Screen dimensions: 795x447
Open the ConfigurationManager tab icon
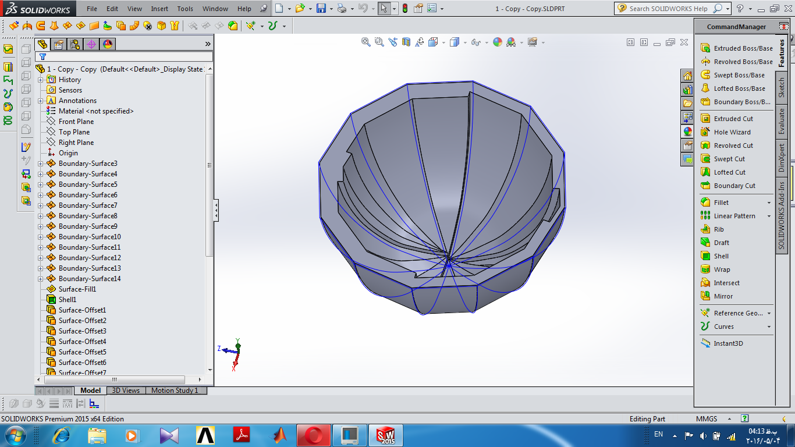click(75, 44)
